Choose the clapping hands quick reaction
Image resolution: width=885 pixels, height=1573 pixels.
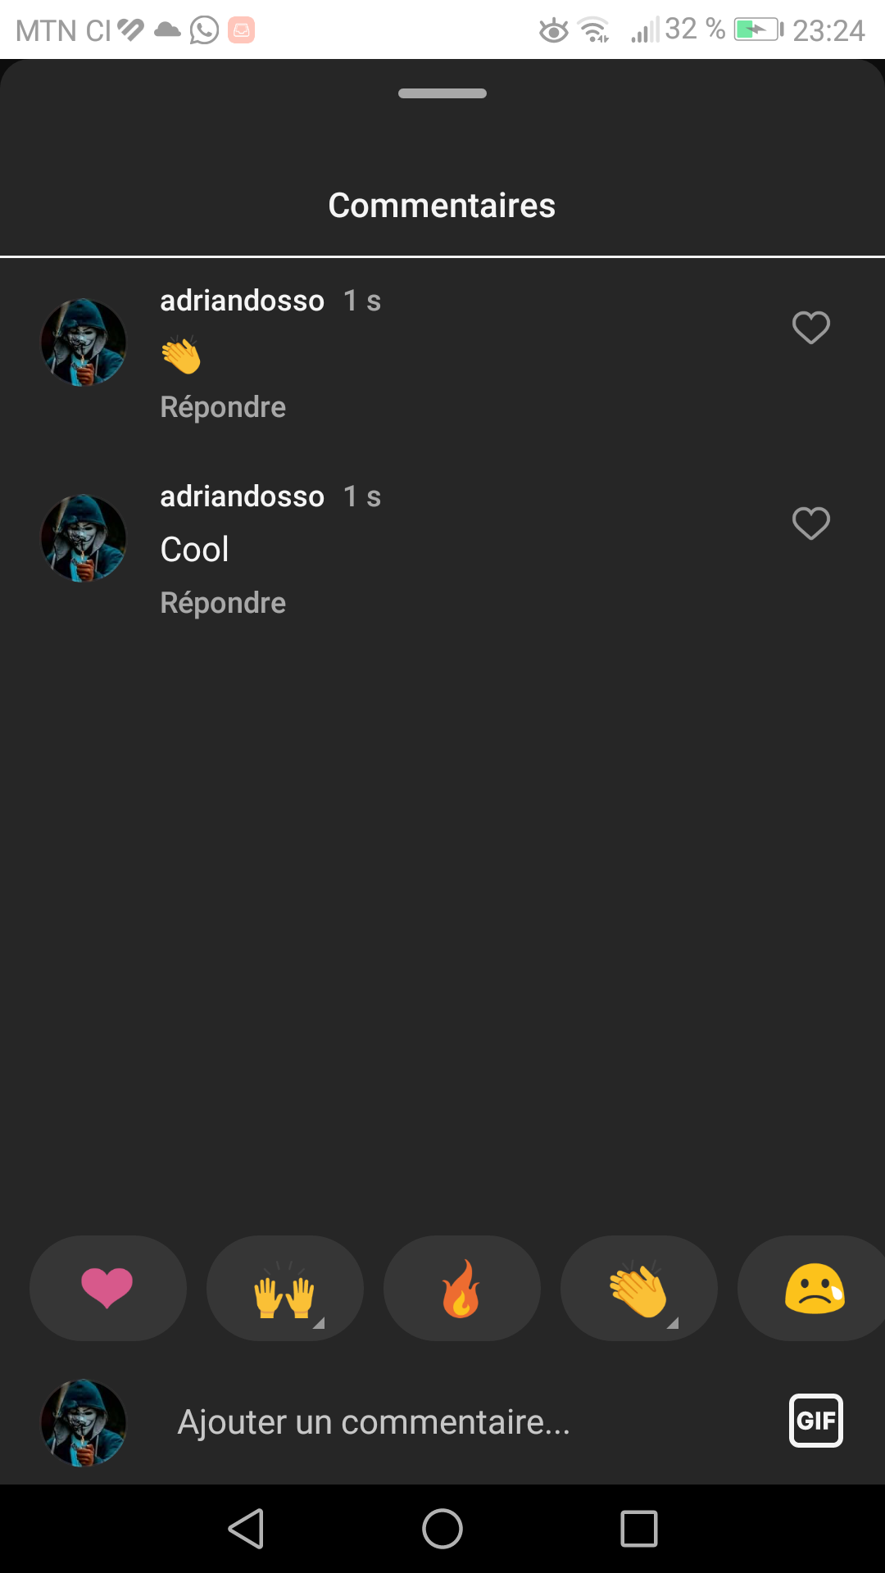638,1288
